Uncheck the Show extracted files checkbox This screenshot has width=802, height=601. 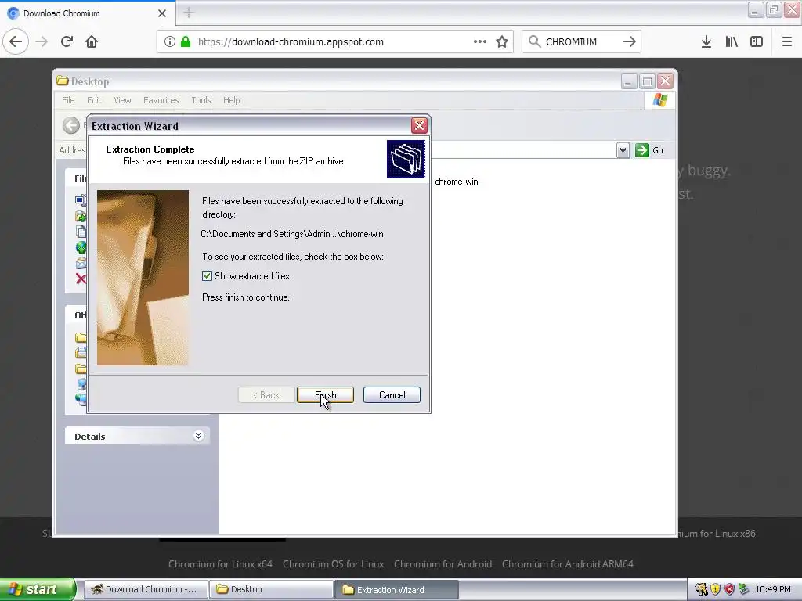(x=207, y=276)
